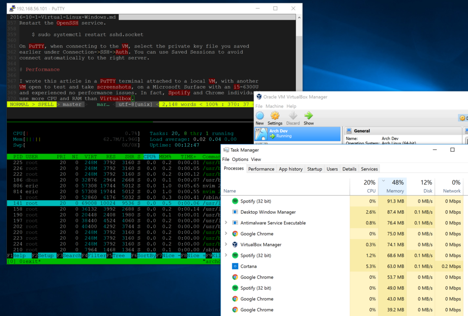Image resolution: width=468 pixels, height=316 pixels.
Task: Click Chrome icon on the 39.2 MB row
Action: [235, 310]
